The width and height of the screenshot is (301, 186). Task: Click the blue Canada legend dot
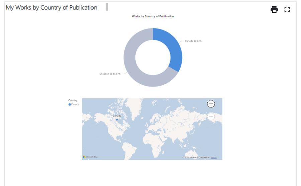click(70, 105)
